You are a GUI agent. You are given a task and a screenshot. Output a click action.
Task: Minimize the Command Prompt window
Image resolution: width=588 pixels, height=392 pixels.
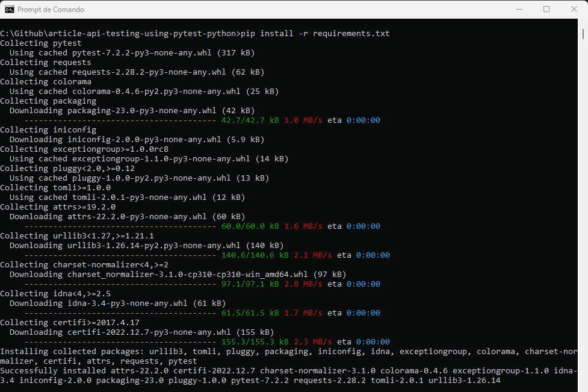[x=519, y=9]
